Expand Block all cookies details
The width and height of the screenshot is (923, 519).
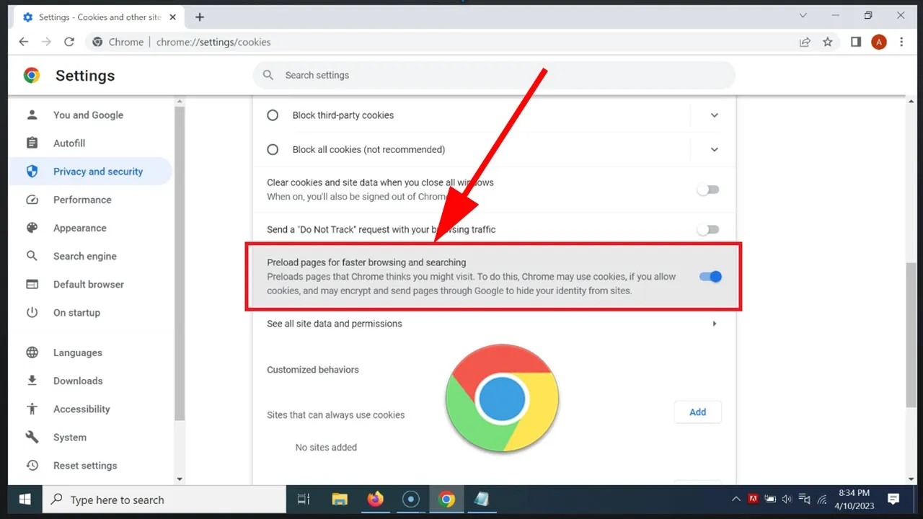[x=715, y=150]
